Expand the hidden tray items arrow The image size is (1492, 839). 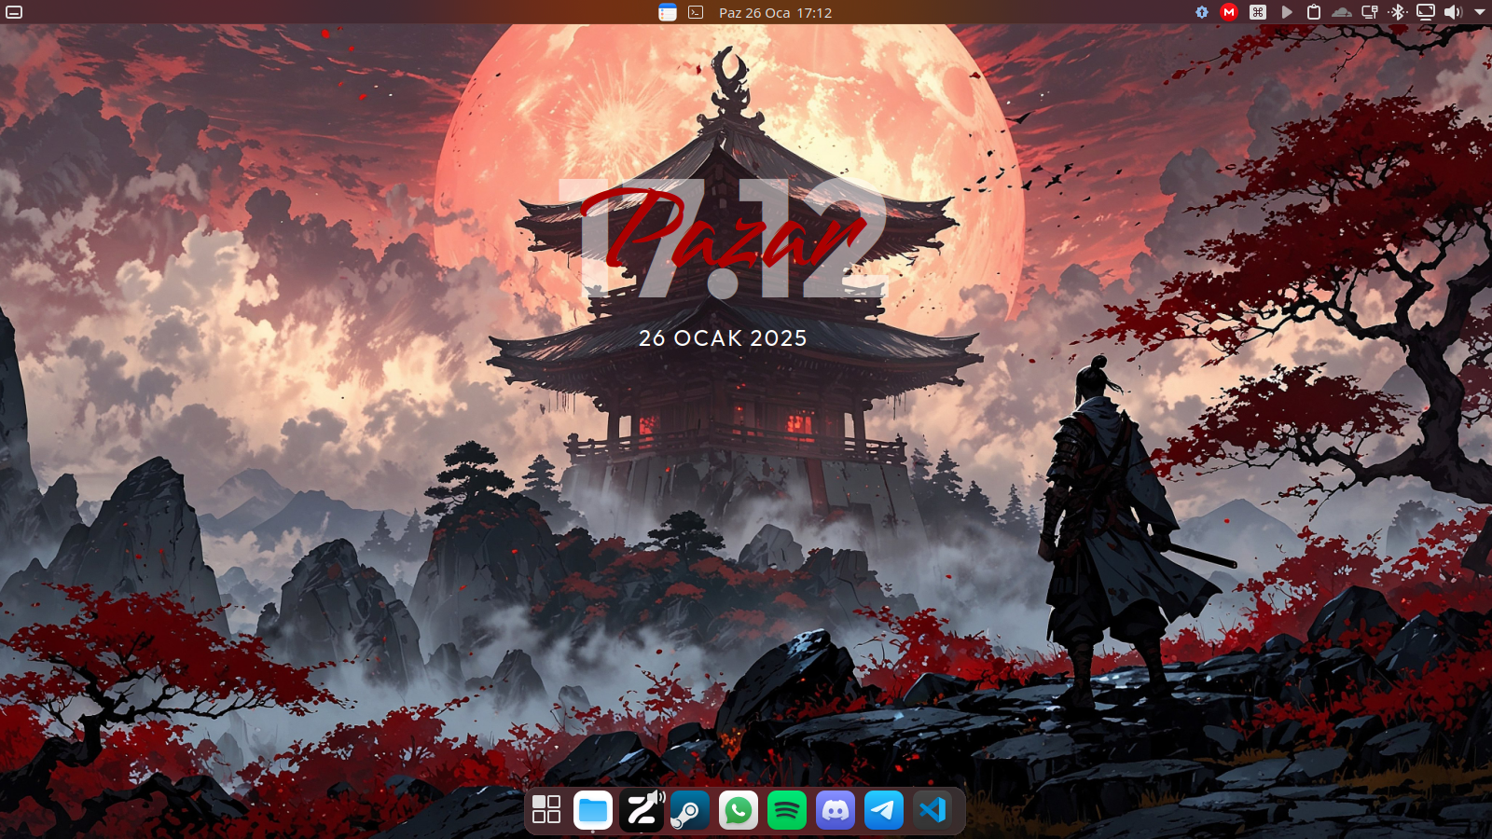pos(1480,12)
